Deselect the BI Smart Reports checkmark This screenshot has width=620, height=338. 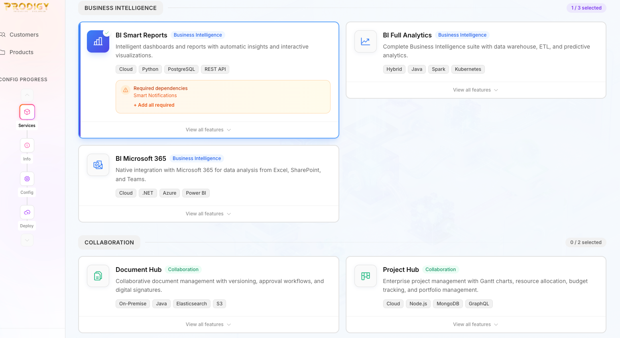[x=106, y=33]
